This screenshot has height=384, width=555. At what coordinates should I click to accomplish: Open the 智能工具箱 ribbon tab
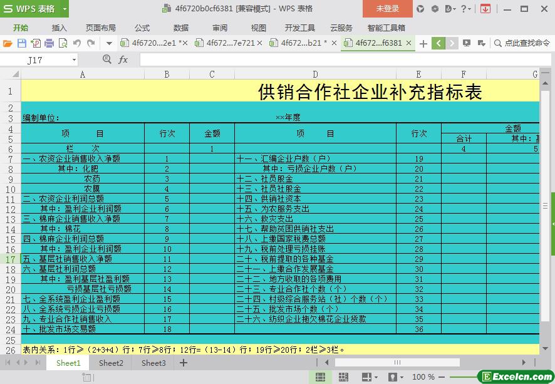coord(386,28)
